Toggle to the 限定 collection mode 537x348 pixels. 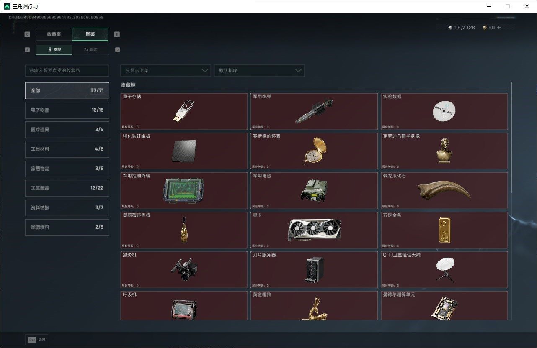(90, 50)
